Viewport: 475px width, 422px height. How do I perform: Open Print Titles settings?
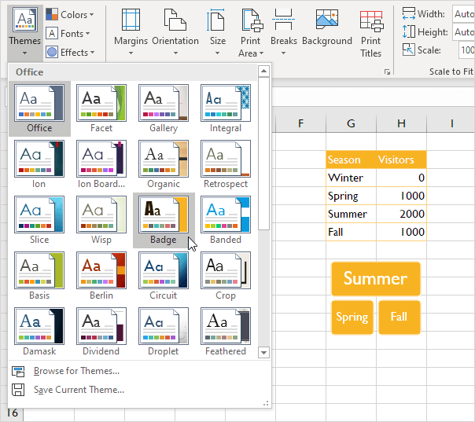coord(371,20)
